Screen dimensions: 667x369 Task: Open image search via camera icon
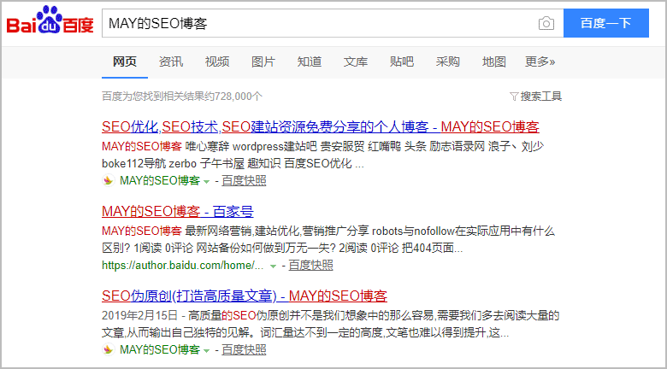point(546,23)
